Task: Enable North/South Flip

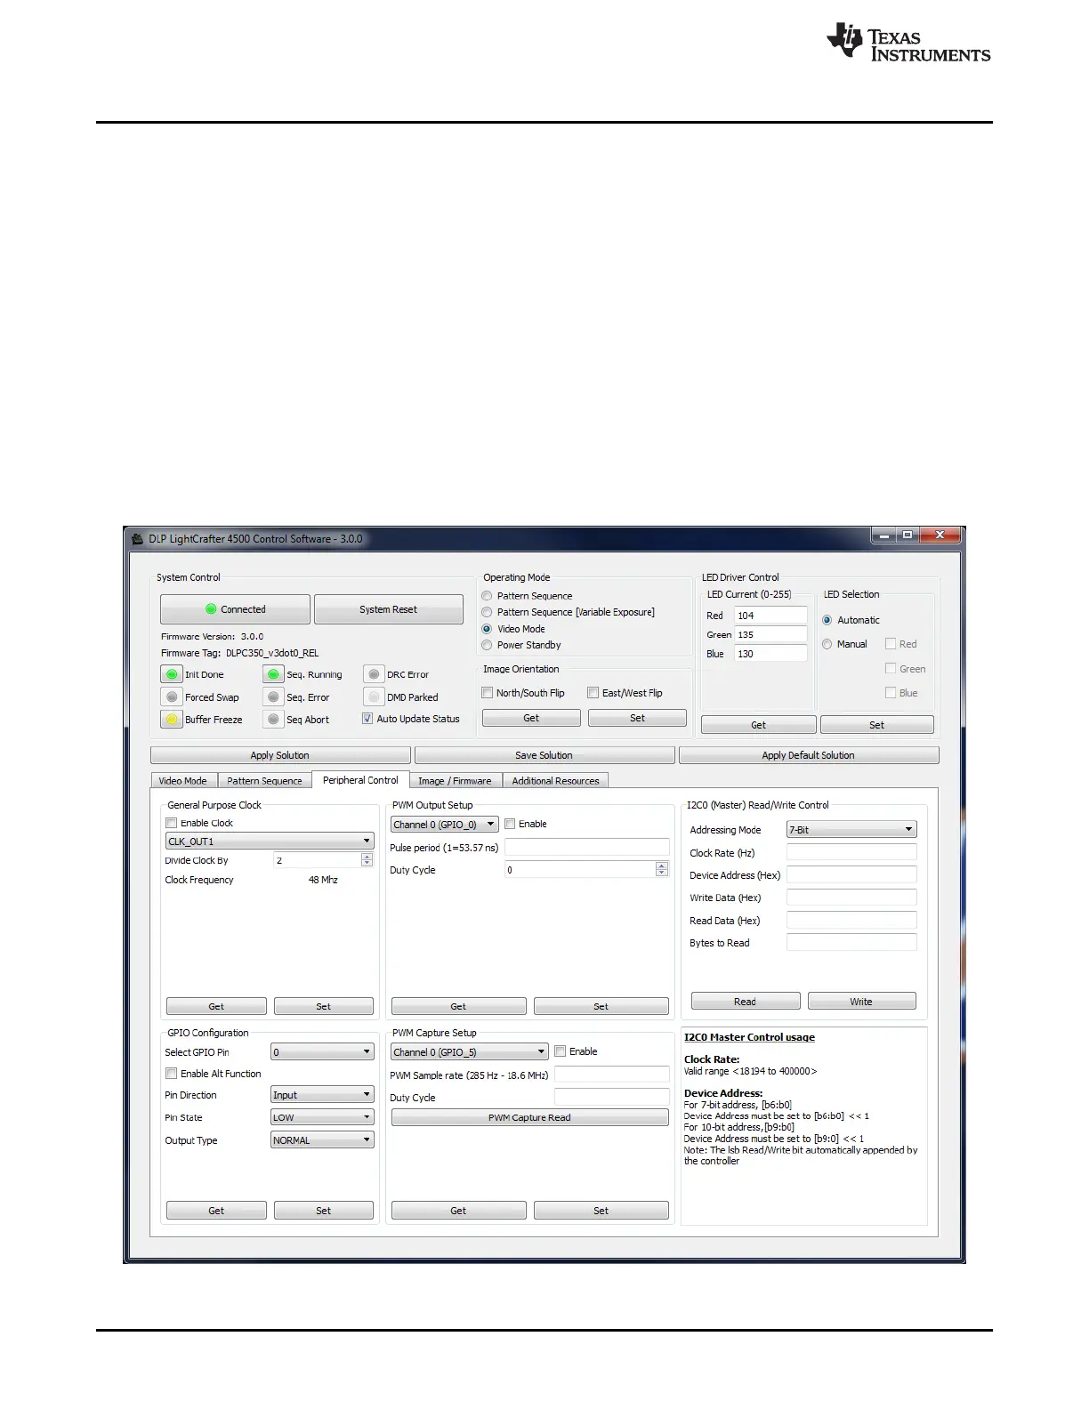Action: click(x=488, y=693)
